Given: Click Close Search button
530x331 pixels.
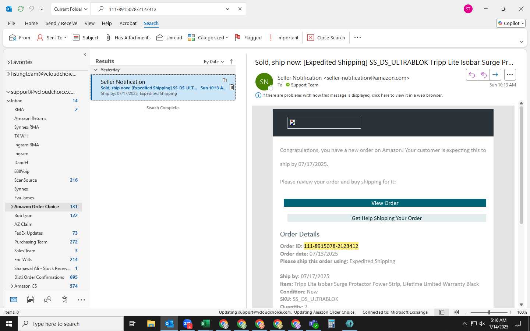Looking at the screenshot, I should point(326,38).
